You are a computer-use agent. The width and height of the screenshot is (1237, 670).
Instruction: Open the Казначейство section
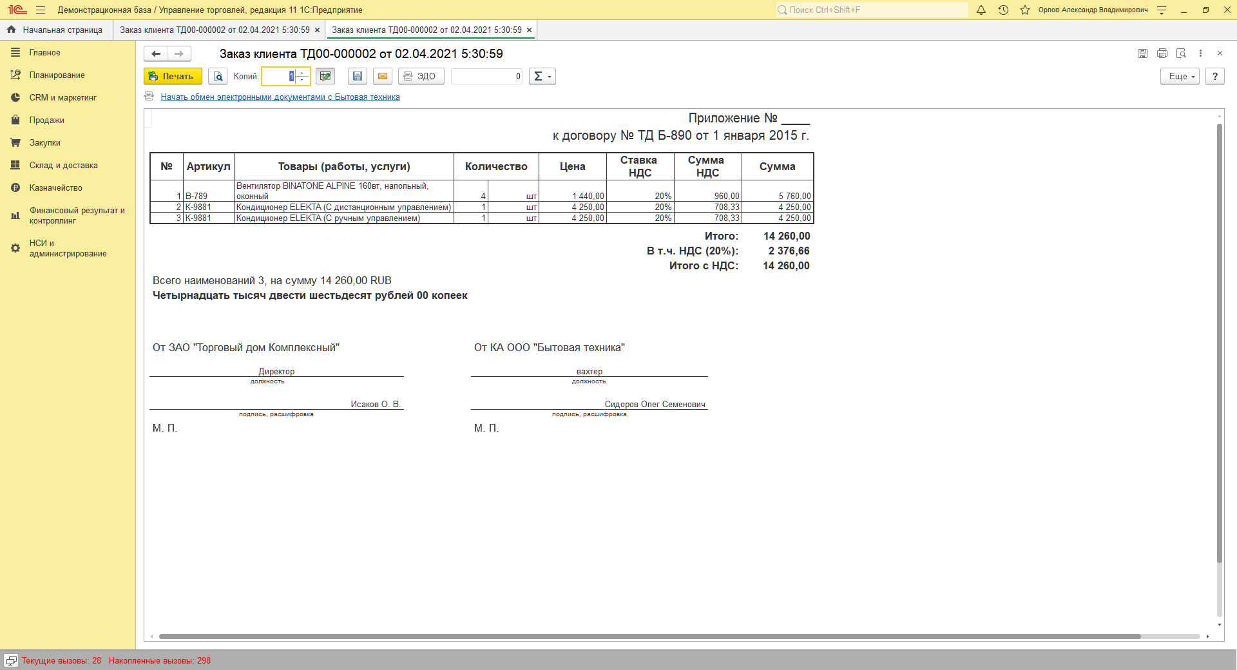click(68, 188)
